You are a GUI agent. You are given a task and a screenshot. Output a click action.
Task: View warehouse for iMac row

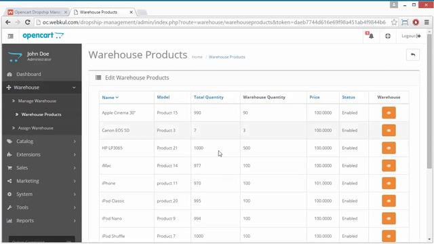tap(389, 165)
